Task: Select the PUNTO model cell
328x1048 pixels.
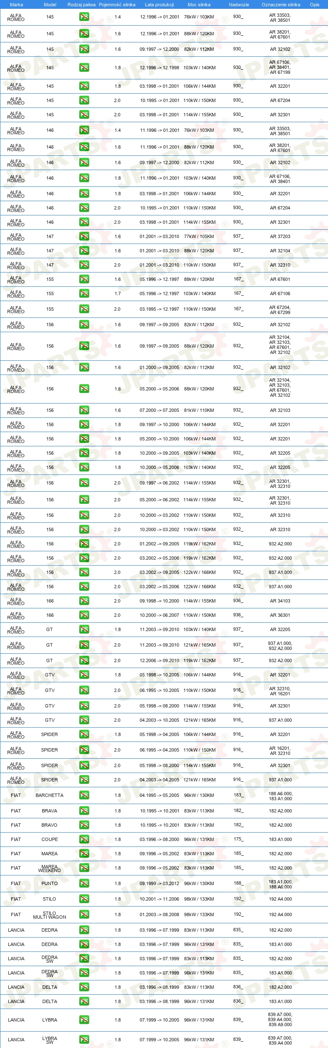Action: [x=49, y=884]
